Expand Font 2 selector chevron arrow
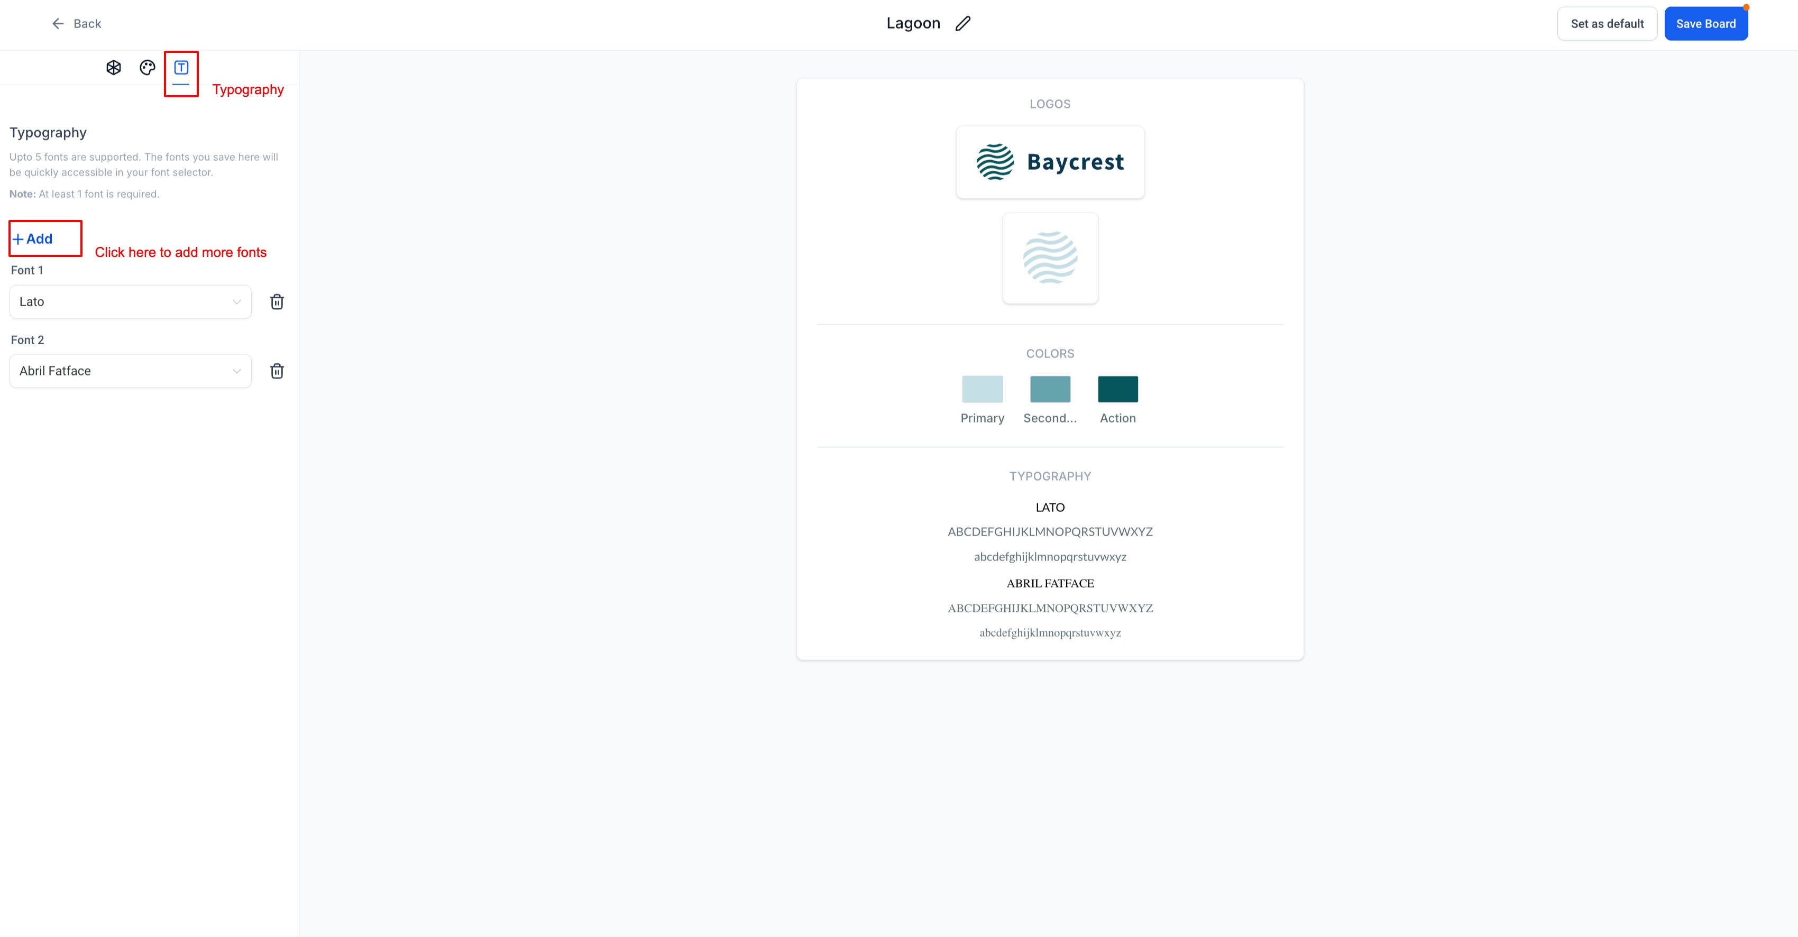Screen dimensions: 1798x937 (x=236, y=371)
